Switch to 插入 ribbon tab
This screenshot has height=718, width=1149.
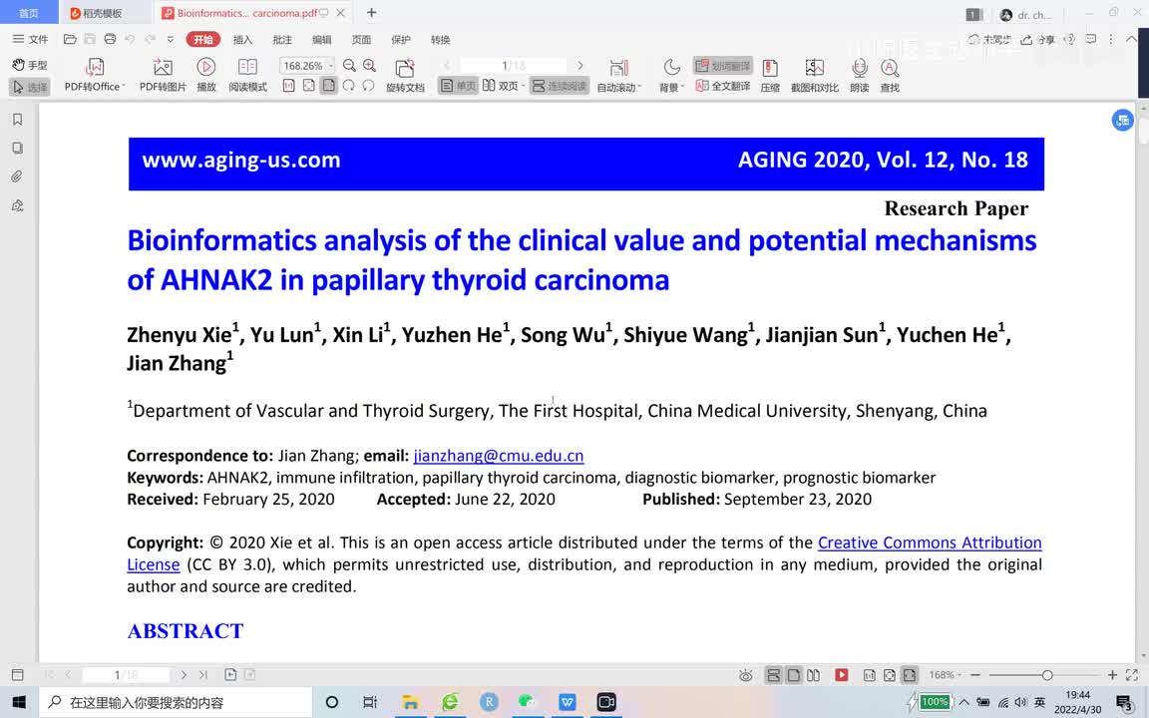[x=242, y=40]
